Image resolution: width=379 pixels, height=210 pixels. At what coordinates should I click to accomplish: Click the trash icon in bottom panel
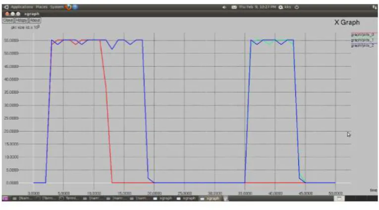226,199
